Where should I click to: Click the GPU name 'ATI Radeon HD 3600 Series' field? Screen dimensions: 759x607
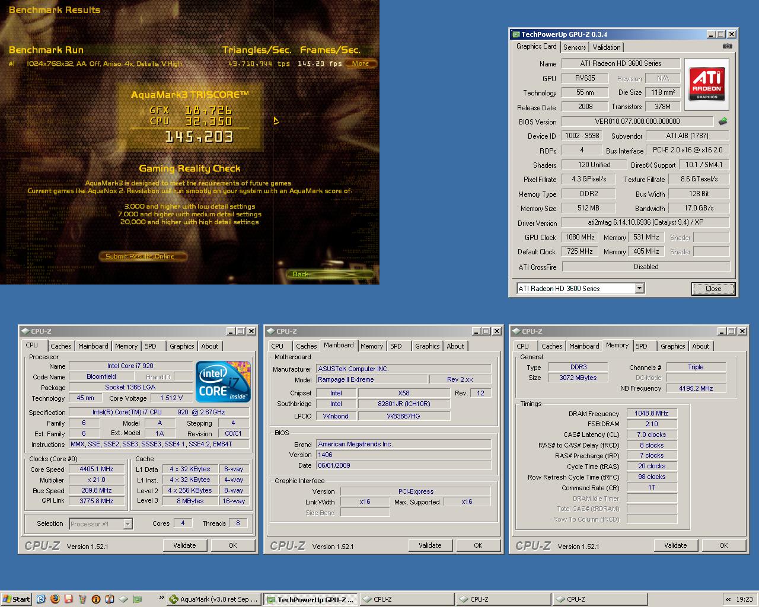point(620,63)
